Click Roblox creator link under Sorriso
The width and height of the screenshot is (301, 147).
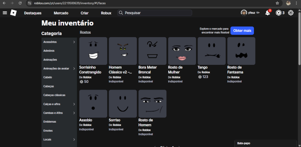pyautogui.click(x=117, y=125)
